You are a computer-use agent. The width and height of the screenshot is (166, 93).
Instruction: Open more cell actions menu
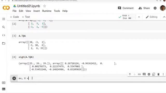click(x=163, y=74)
